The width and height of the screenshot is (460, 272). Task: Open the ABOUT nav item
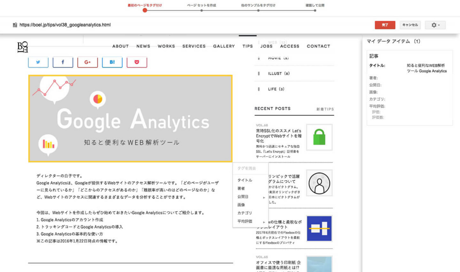point(120,46)
